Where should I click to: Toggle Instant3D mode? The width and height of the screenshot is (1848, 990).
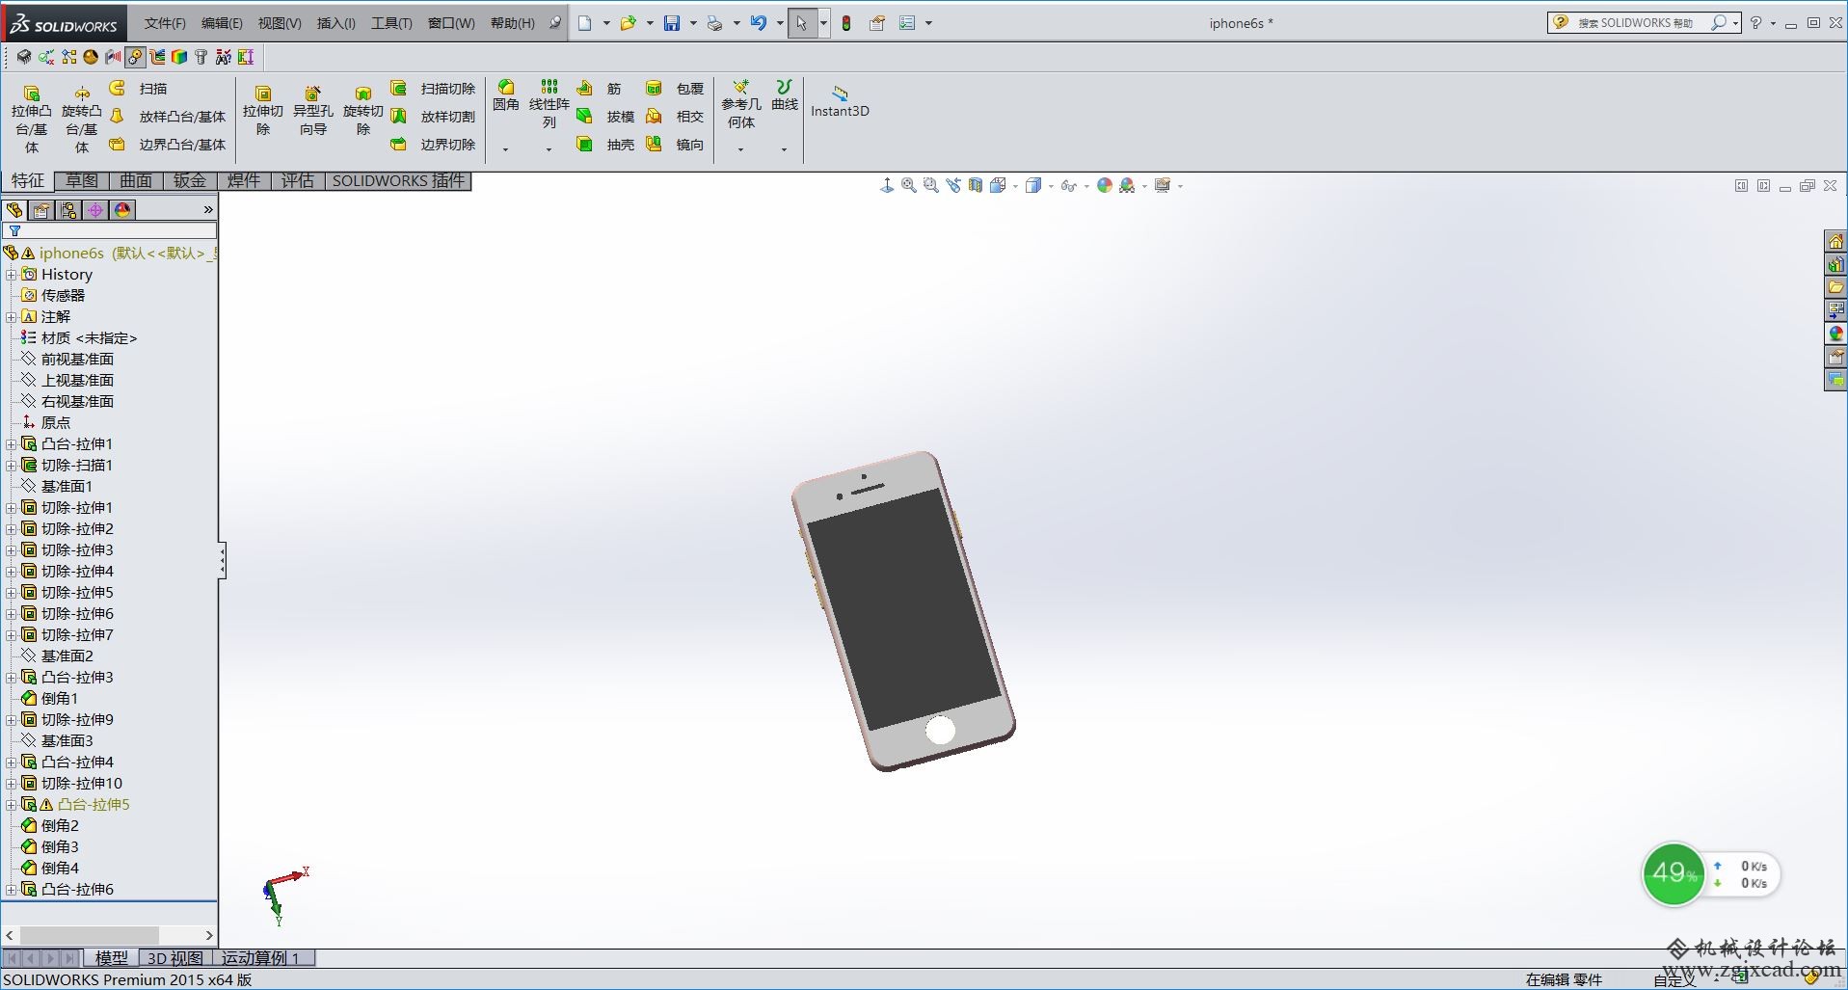click(x=840, y=100)
